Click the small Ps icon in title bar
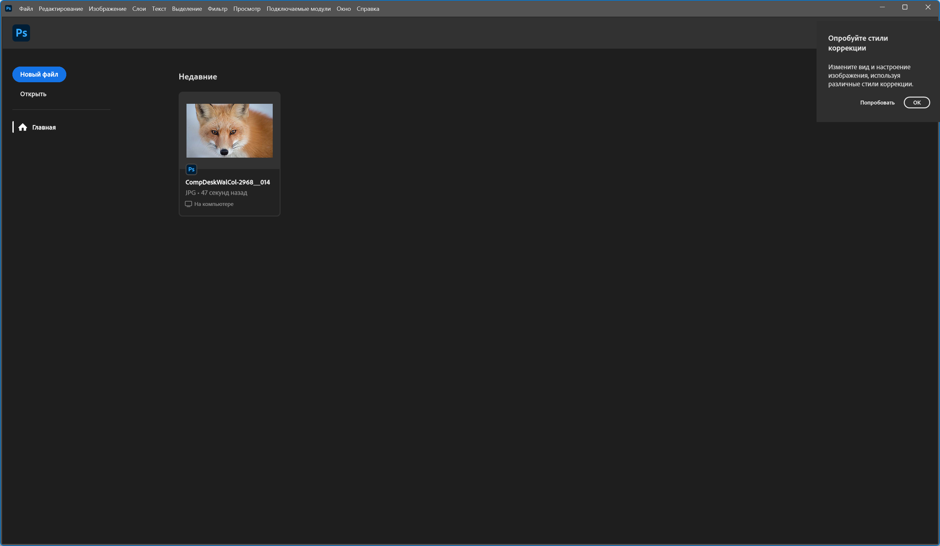Image resolution: width=940 pixels, height=546 pixels. click(8, 8)
